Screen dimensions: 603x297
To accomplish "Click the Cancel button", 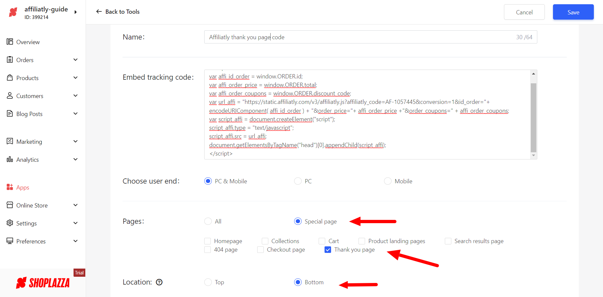I will (524, 12).
